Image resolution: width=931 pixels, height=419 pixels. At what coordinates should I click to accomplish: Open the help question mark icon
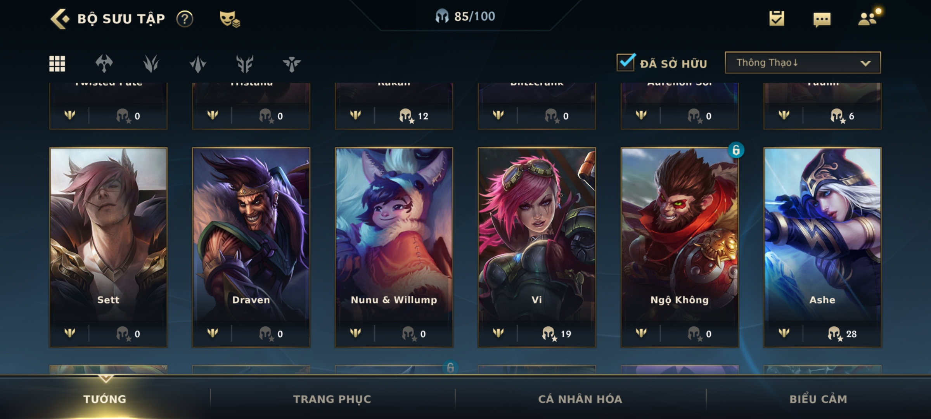pos(185,19)
